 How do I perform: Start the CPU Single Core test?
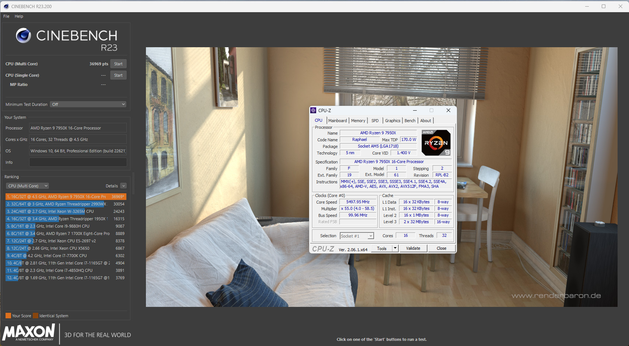coord(118,75)
